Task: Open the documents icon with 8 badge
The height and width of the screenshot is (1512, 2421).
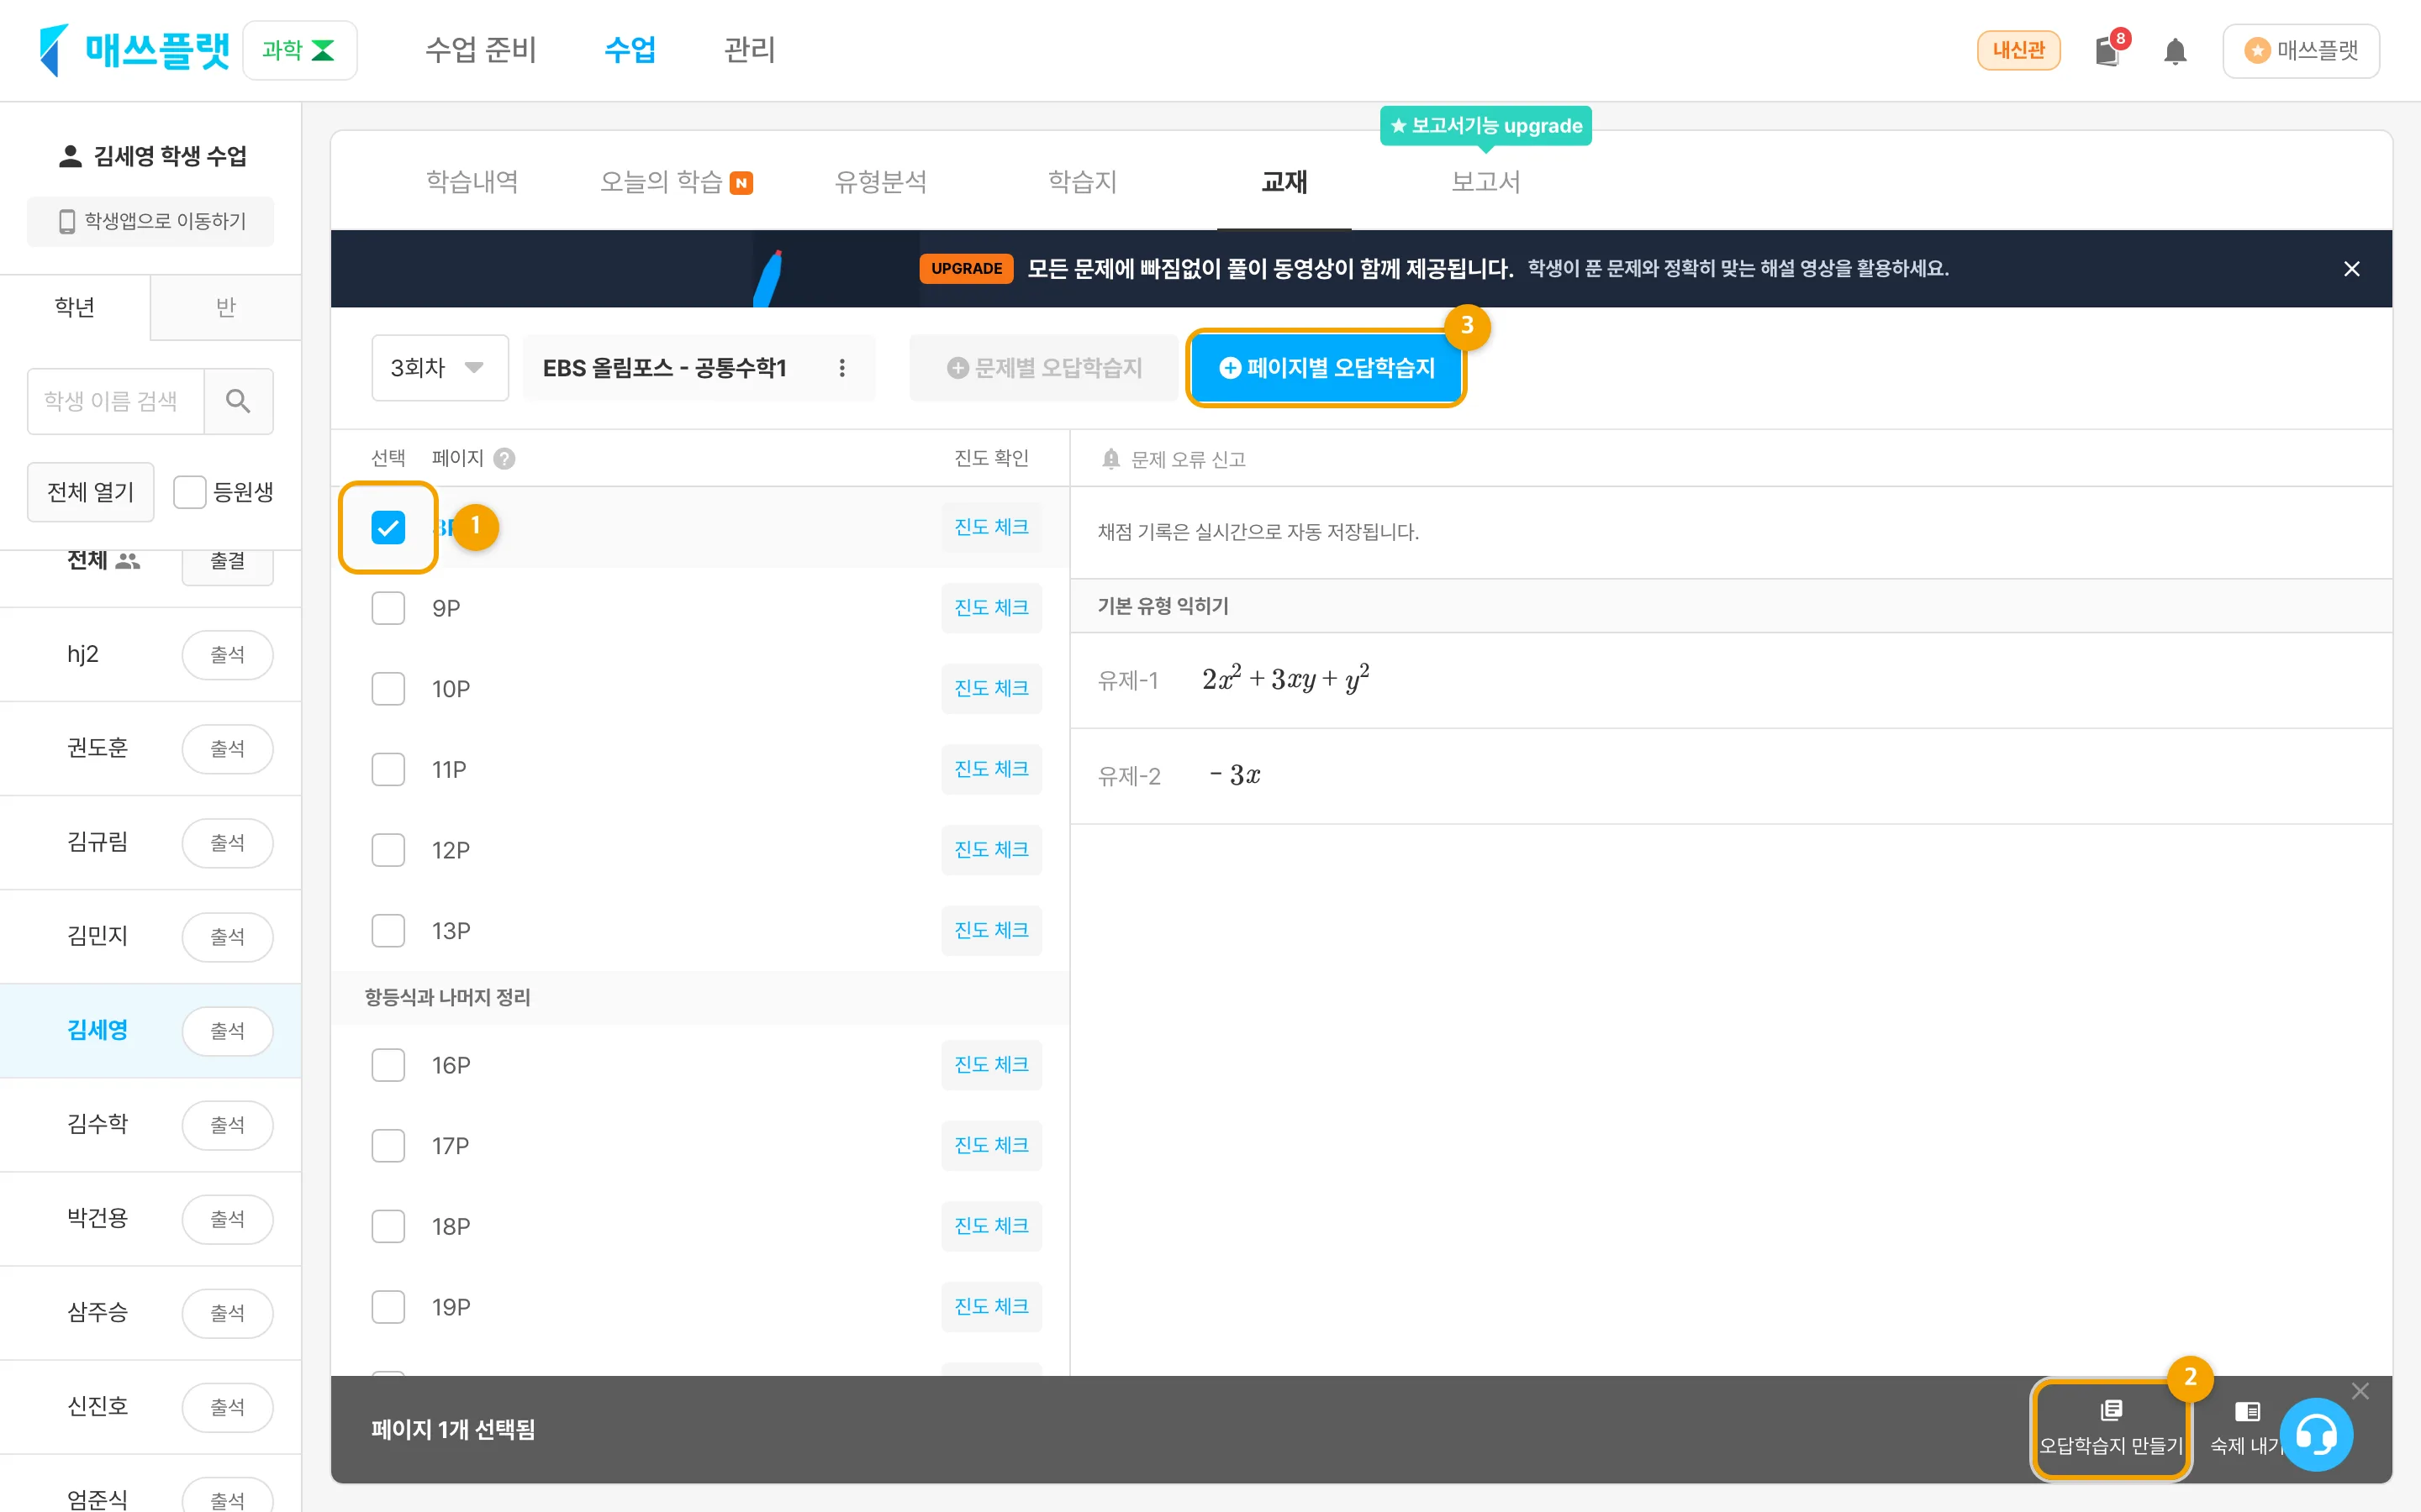Action: click(2109, 50)
